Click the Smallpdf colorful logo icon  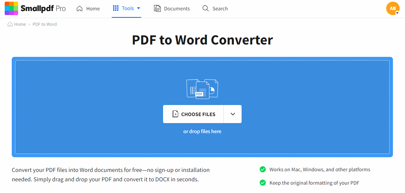(x=11, y=8)
